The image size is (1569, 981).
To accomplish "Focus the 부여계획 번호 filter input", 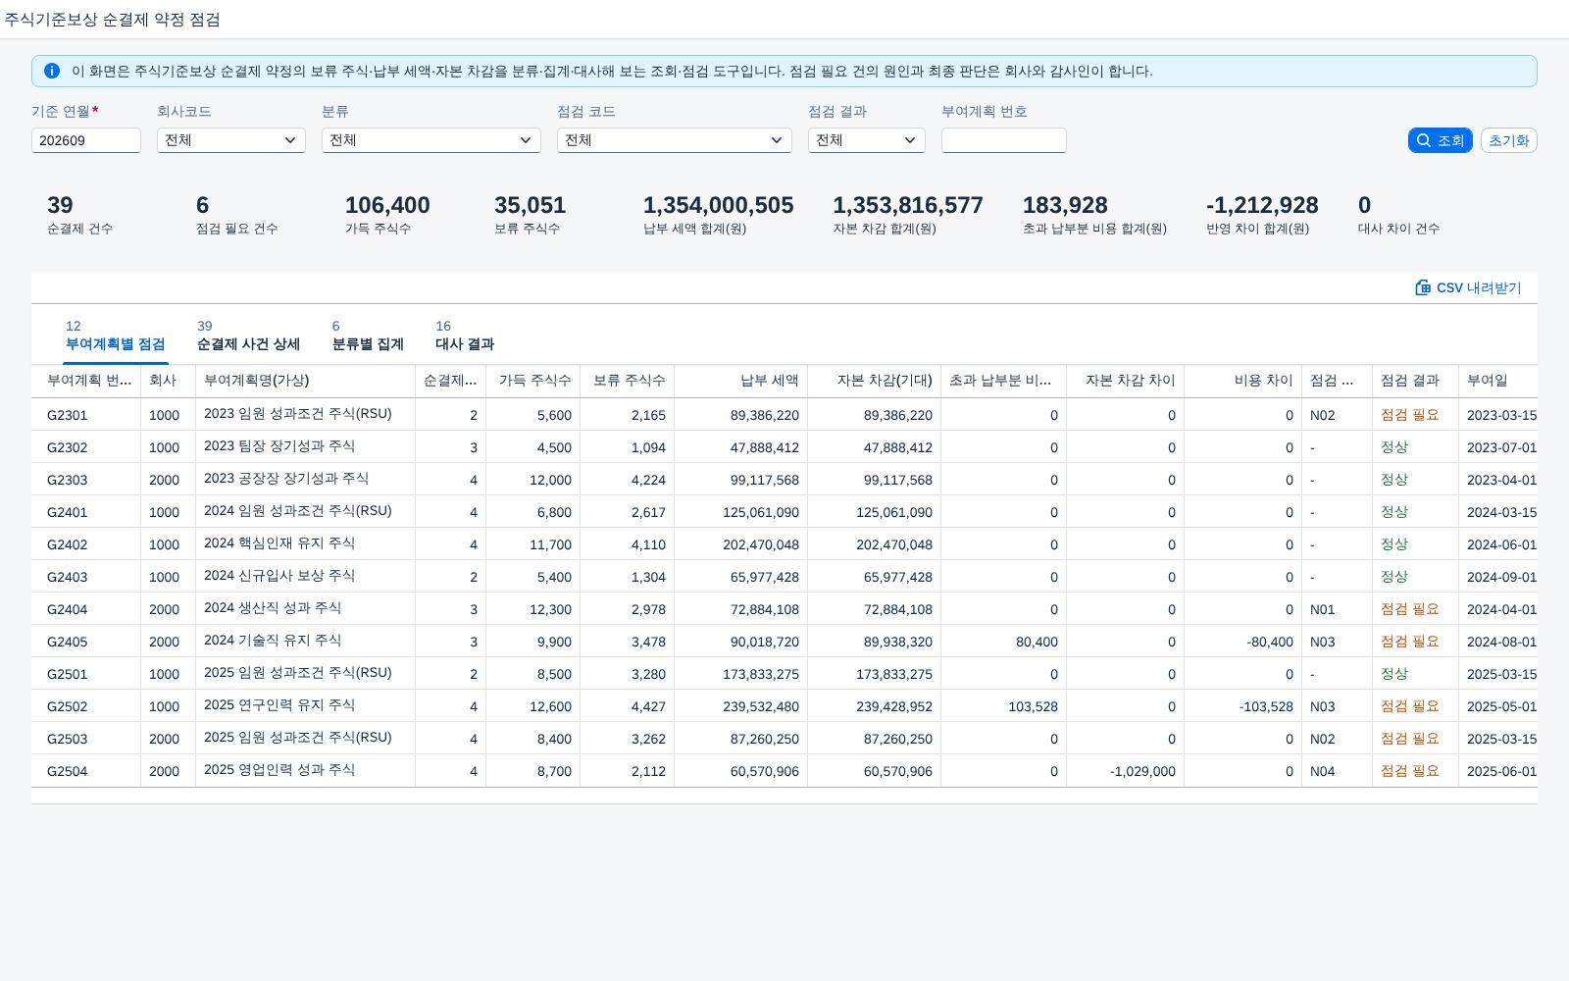I will (1004, 140).
